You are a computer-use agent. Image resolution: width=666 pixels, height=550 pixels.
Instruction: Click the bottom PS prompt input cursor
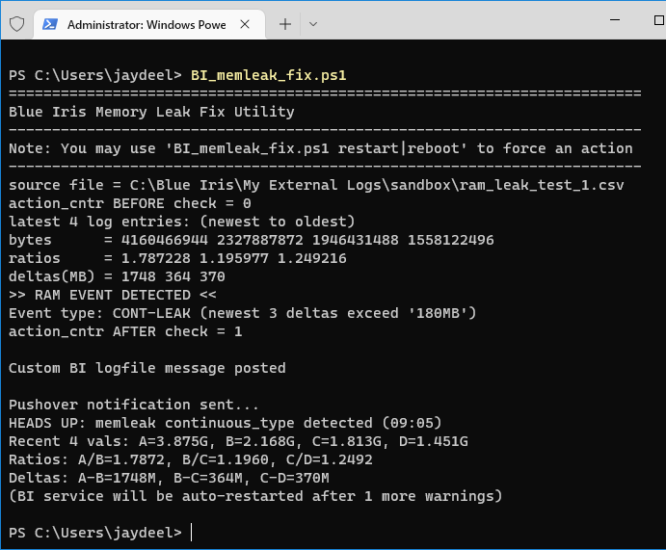pos(192,533)
